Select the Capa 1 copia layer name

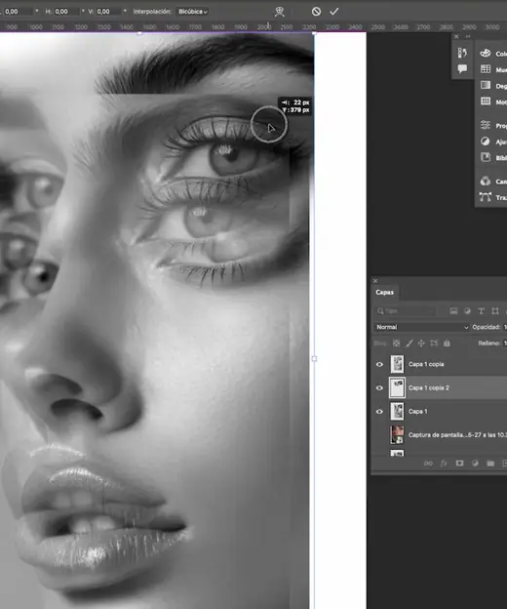pos(426,364)
